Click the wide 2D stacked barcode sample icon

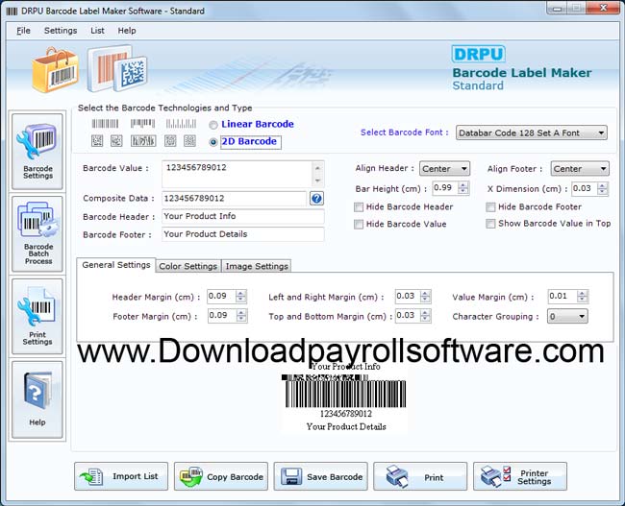pos(143,140)
